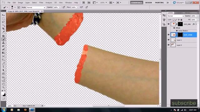
Task: Select the 3D Object Rotate tool
Action: [3, 77]
